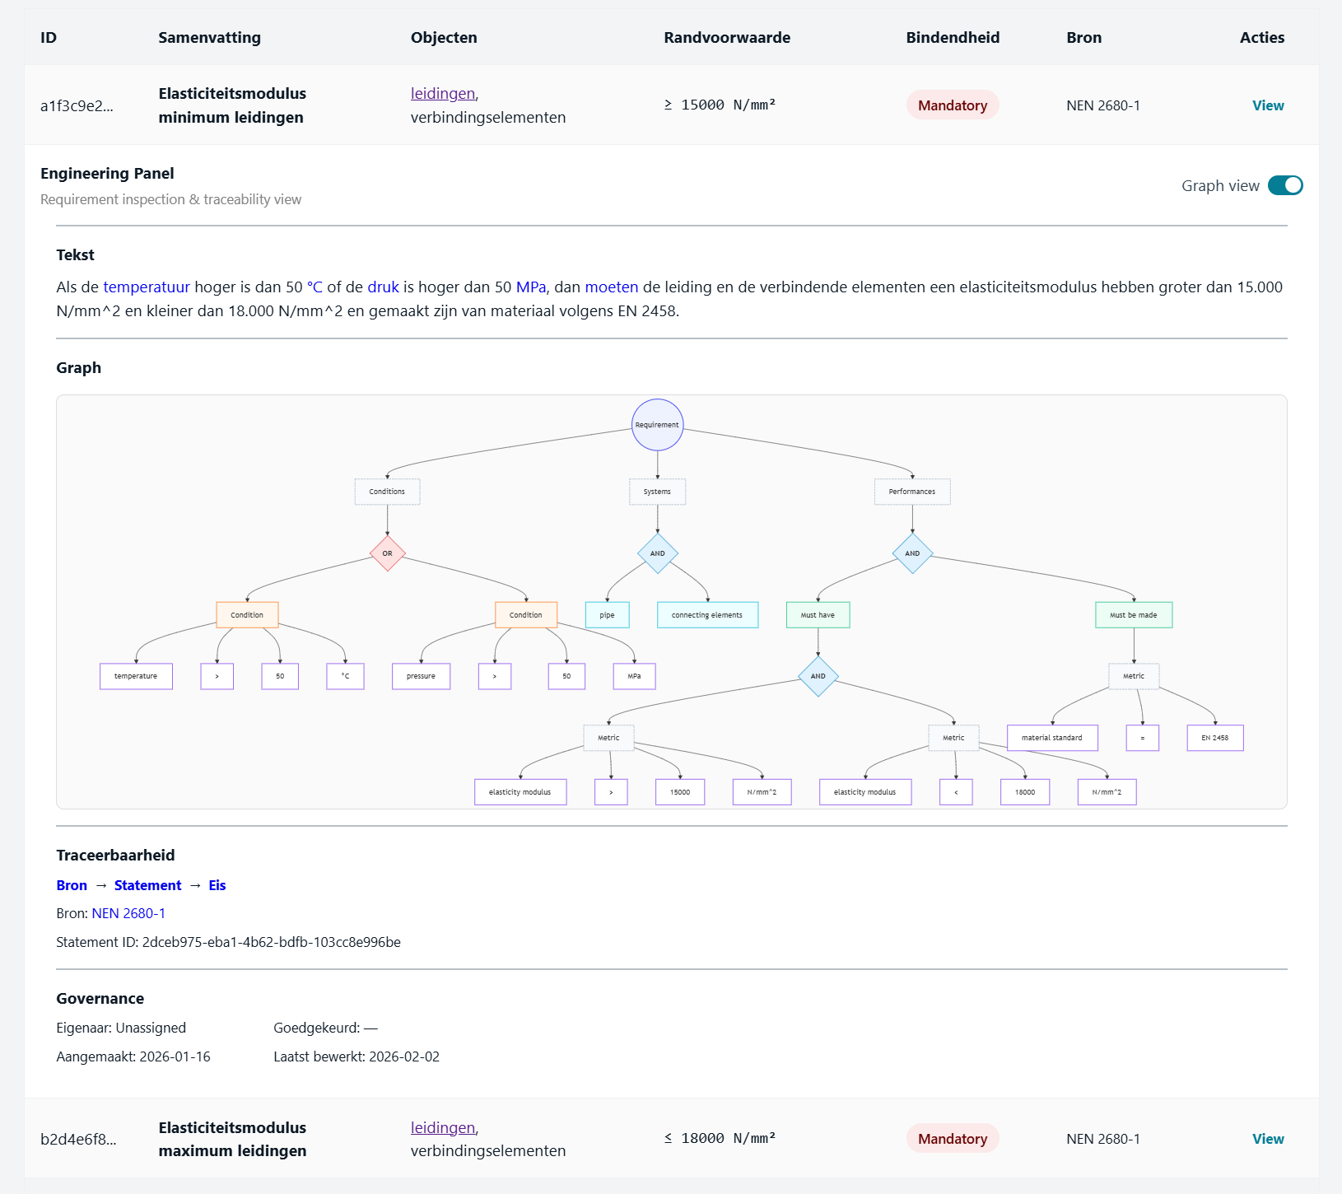This screenshot has width=1342, height=1194.
Task: Select the temperature leaf node
Action: [x=136, y=676]
